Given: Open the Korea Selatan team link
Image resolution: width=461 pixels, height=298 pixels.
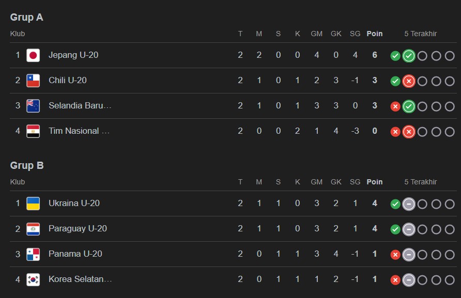Looking at the screenshot, I should [80, 279].
